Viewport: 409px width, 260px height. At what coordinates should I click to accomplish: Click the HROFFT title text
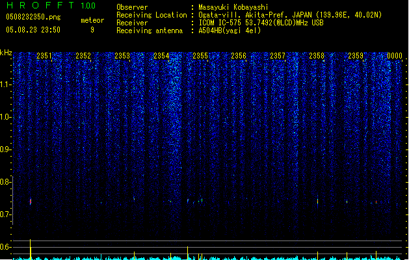40,5
